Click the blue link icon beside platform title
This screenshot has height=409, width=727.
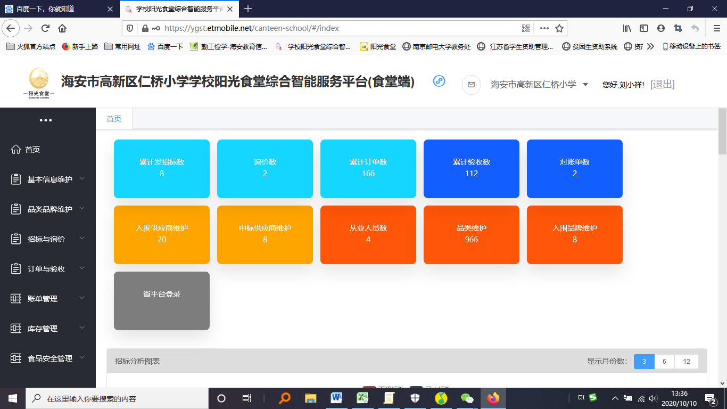[439, 81]
